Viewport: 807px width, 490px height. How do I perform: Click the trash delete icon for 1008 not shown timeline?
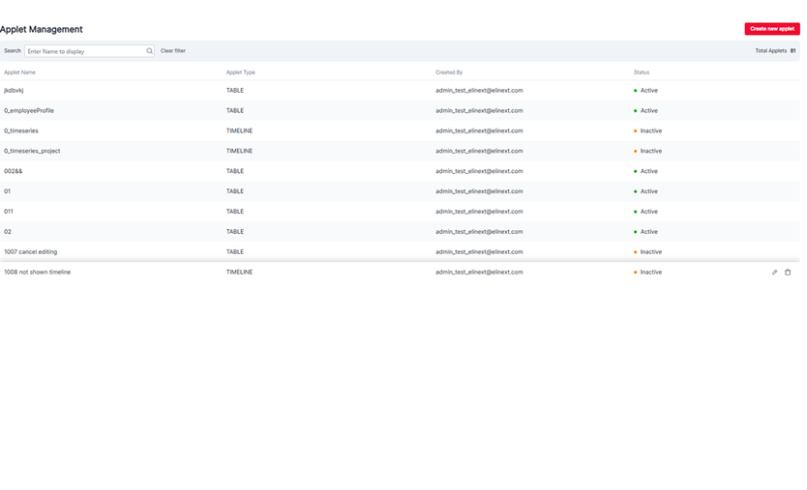pos(788,273)
